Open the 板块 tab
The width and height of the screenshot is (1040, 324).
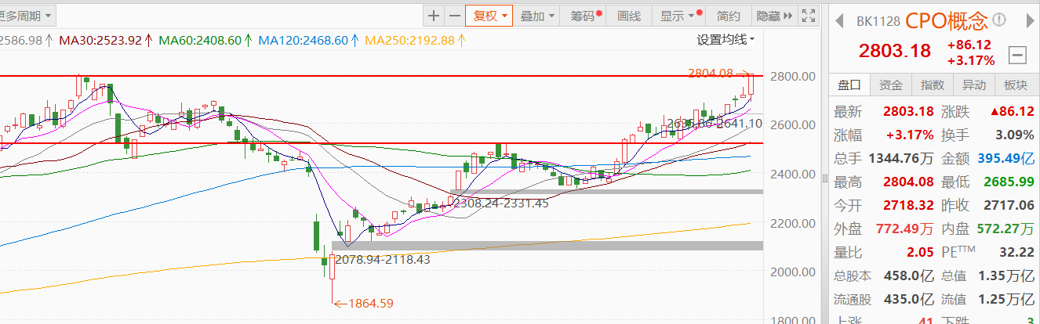pyautogui.click(x=1016, y=85)
